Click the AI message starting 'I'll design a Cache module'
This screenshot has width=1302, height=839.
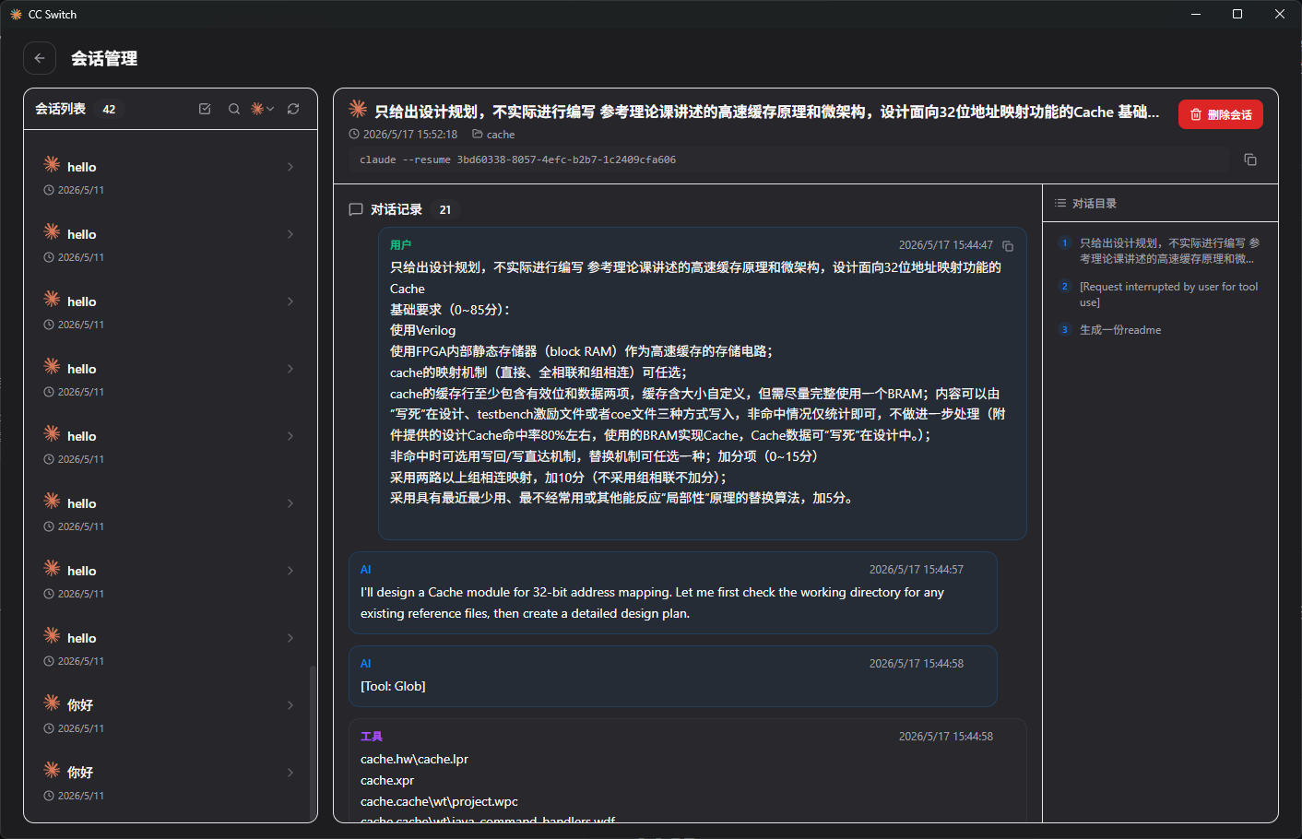pos(672,593)
